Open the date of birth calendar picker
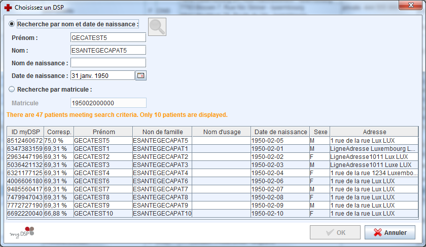Image resolution: width=426 pixels, height=247 pixels. coord(140,75)
